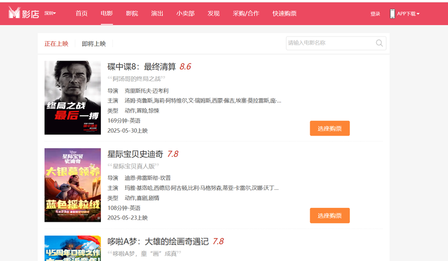The width and height of the screenshot is (448, 261).
Task: Click genre text 动作,喜剧,剧情
Action: (142, 198)
